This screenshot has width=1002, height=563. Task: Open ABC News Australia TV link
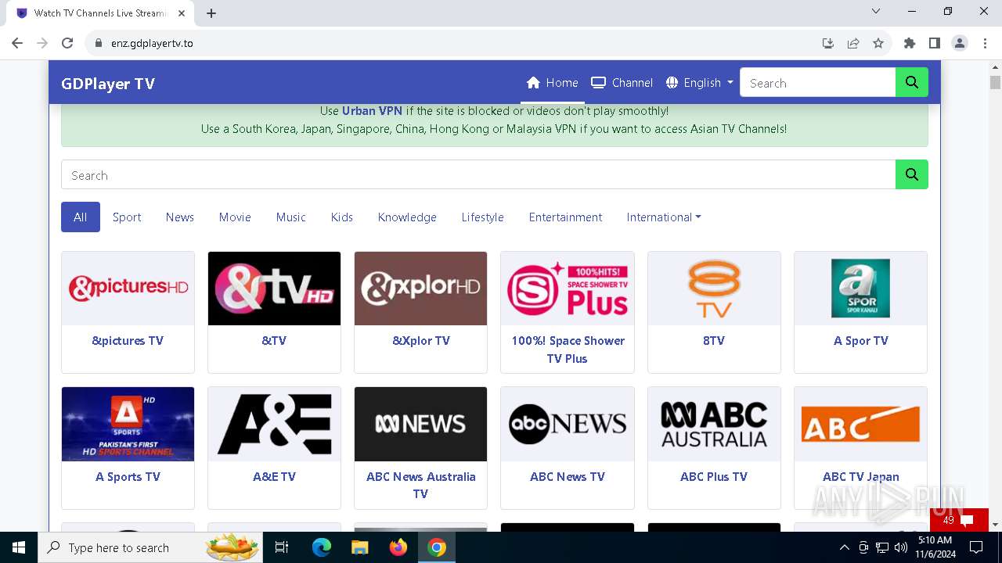click(420, 485)
